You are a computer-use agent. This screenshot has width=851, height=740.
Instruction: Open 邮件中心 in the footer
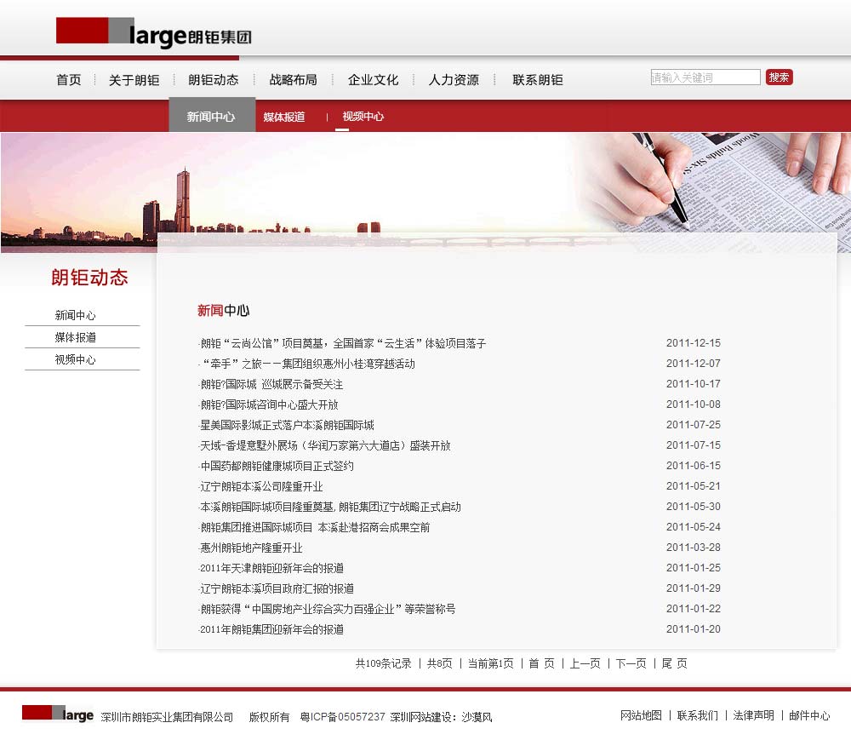click(808, 715)
